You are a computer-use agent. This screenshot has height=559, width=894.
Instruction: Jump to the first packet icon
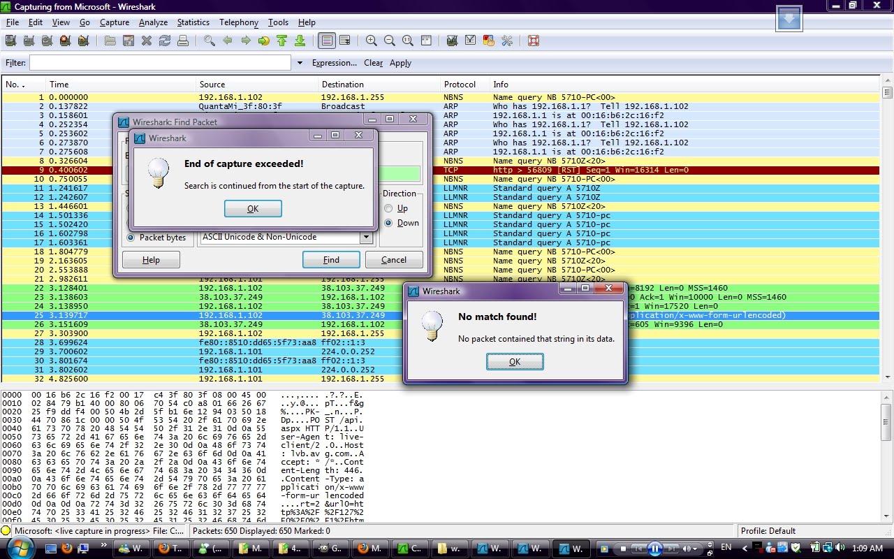tap(282, 41)
